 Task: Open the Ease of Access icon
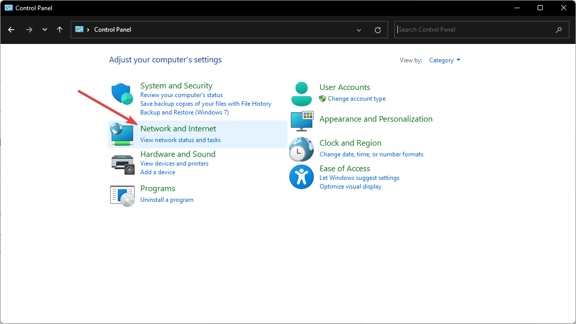pyautogui.click(x=302, y=177)
